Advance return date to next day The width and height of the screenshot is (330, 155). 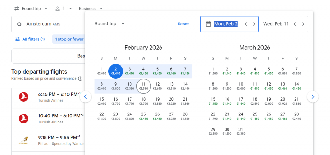303,24
